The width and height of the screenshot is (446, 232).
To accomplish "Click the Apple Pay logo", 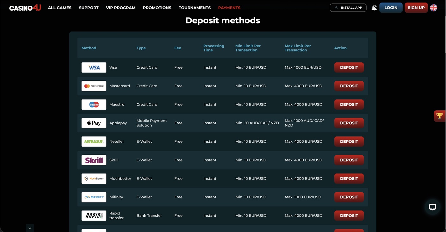I will click(x=94, y=123).
